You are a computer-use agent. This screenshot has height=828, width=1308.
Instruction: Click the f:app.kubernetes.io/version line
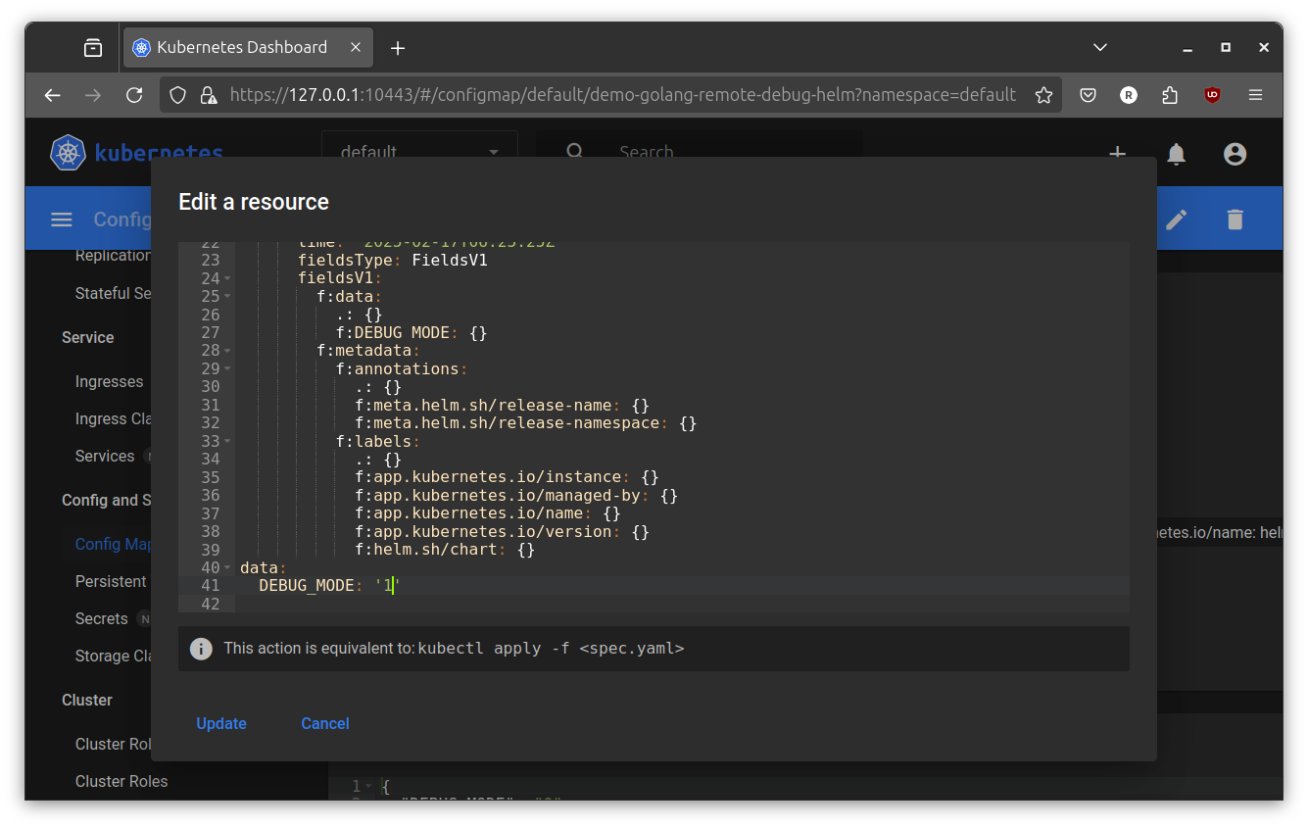click(x=502, y=532)
